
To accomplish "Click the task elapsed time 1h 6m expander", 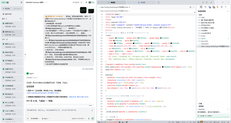I will coord(32,78).
